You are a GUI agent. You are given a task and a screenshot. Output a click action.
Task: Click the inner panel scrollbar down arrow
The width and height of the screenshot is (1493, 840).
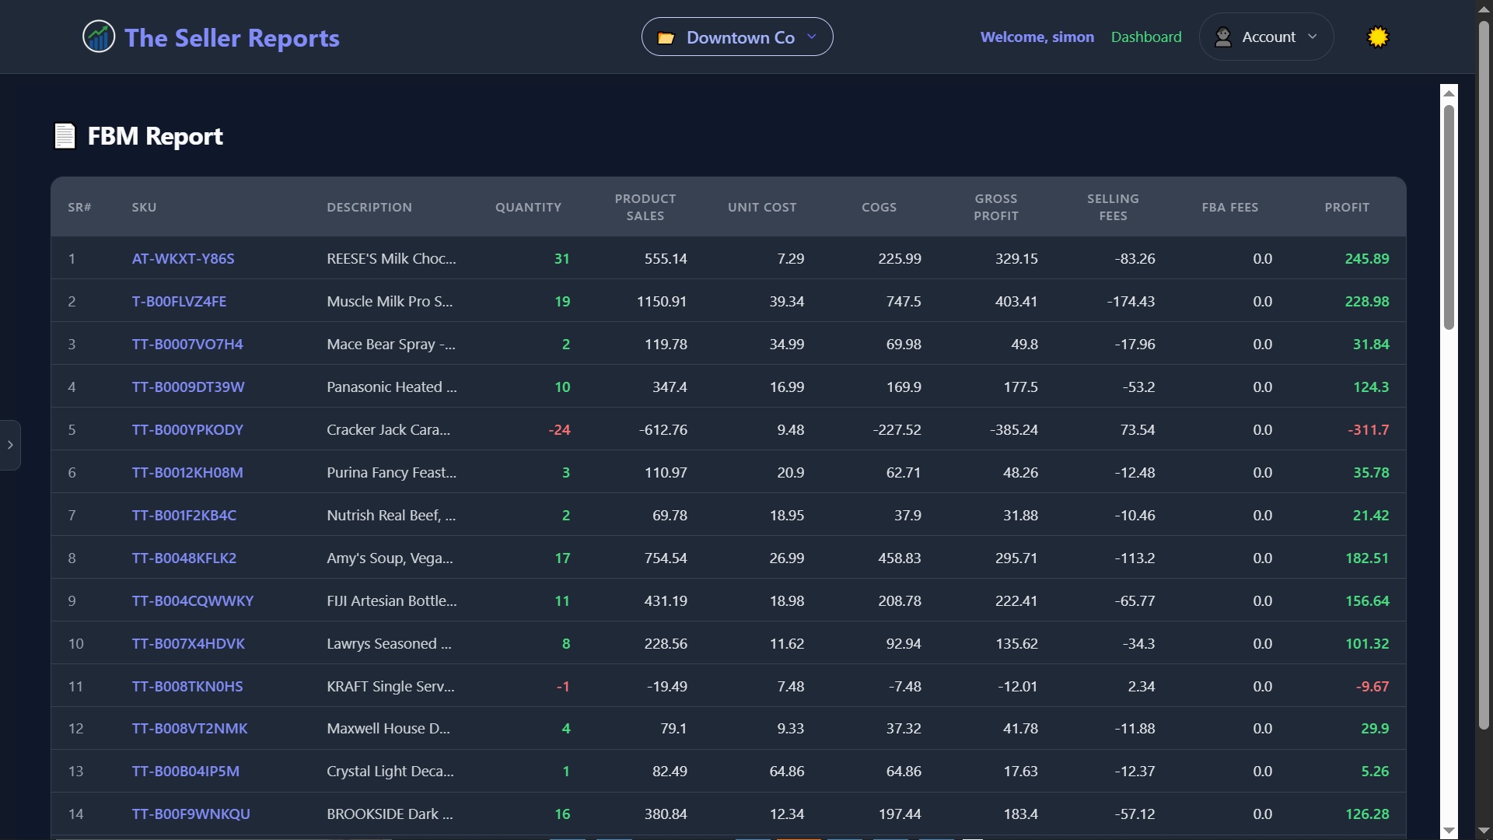tap(1449, 831)
